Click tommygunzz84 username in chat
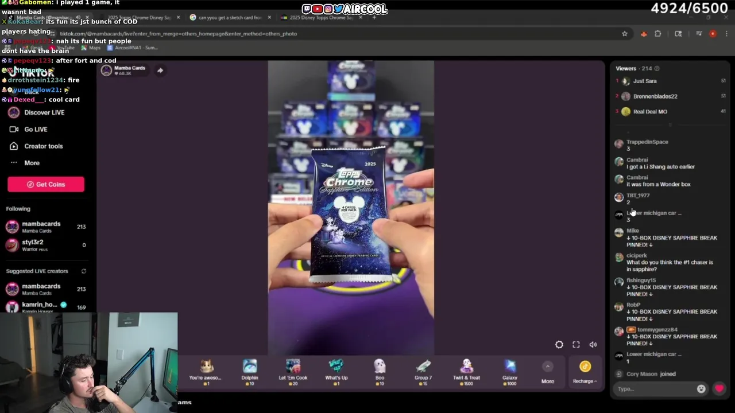735x413 pixels. point(657,330)
